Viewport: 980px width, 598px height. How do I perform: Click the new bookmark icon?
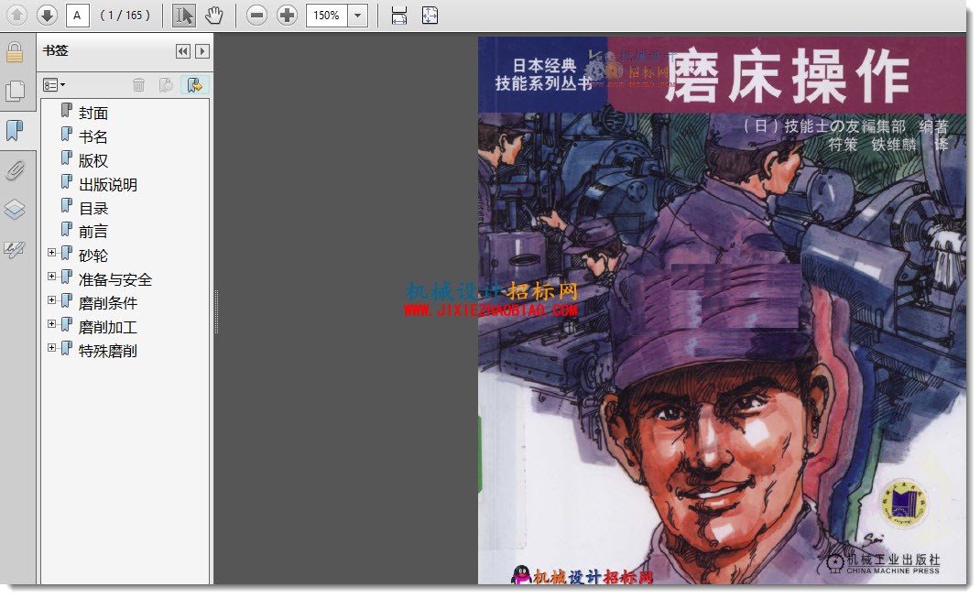coord(166,85)
